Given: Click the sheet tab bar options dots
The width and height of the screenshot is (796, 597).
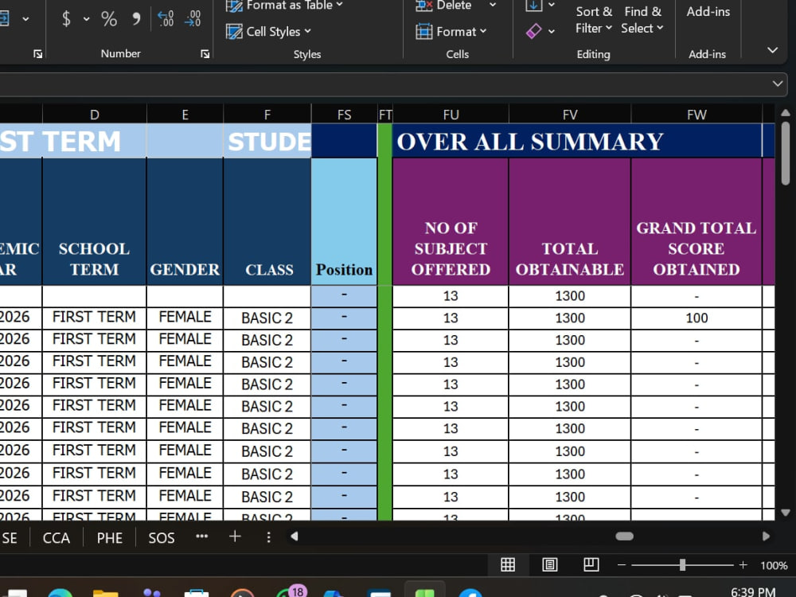Looking at the screenshot, I should coord(268,537).
